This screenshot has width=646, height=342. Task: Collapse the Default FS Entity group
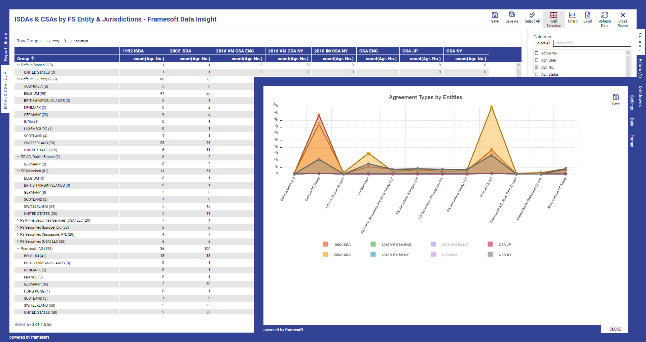[x=18, y=79]
